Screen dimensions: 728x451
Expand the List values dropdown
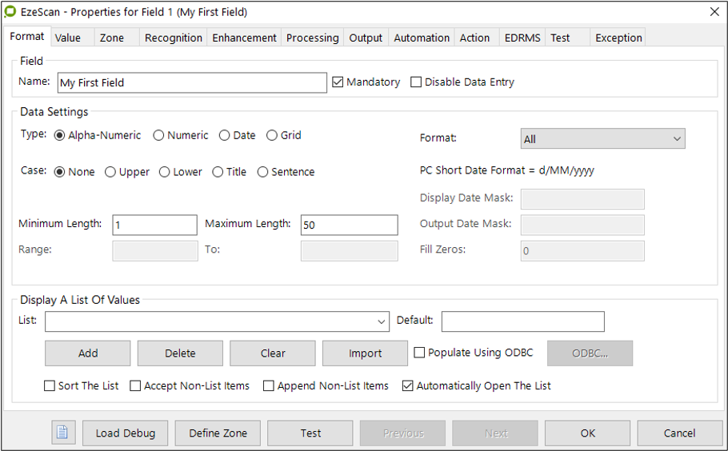(382, 321)
